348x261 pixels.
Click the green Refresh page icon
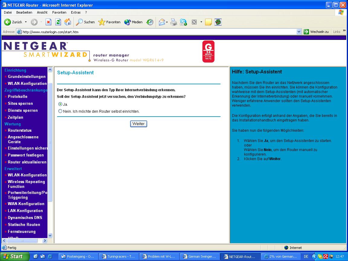58,22
